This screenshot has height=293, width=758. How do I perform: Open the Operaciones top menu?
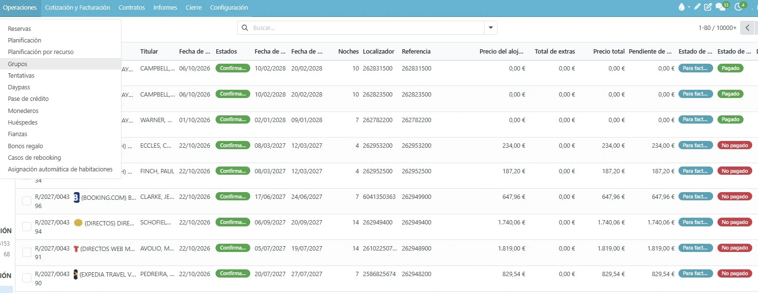[20, 8]
